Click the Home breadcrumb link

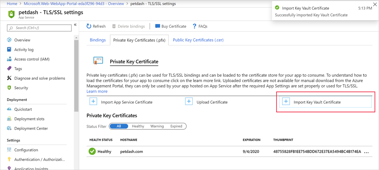click(x=12, y=4)
